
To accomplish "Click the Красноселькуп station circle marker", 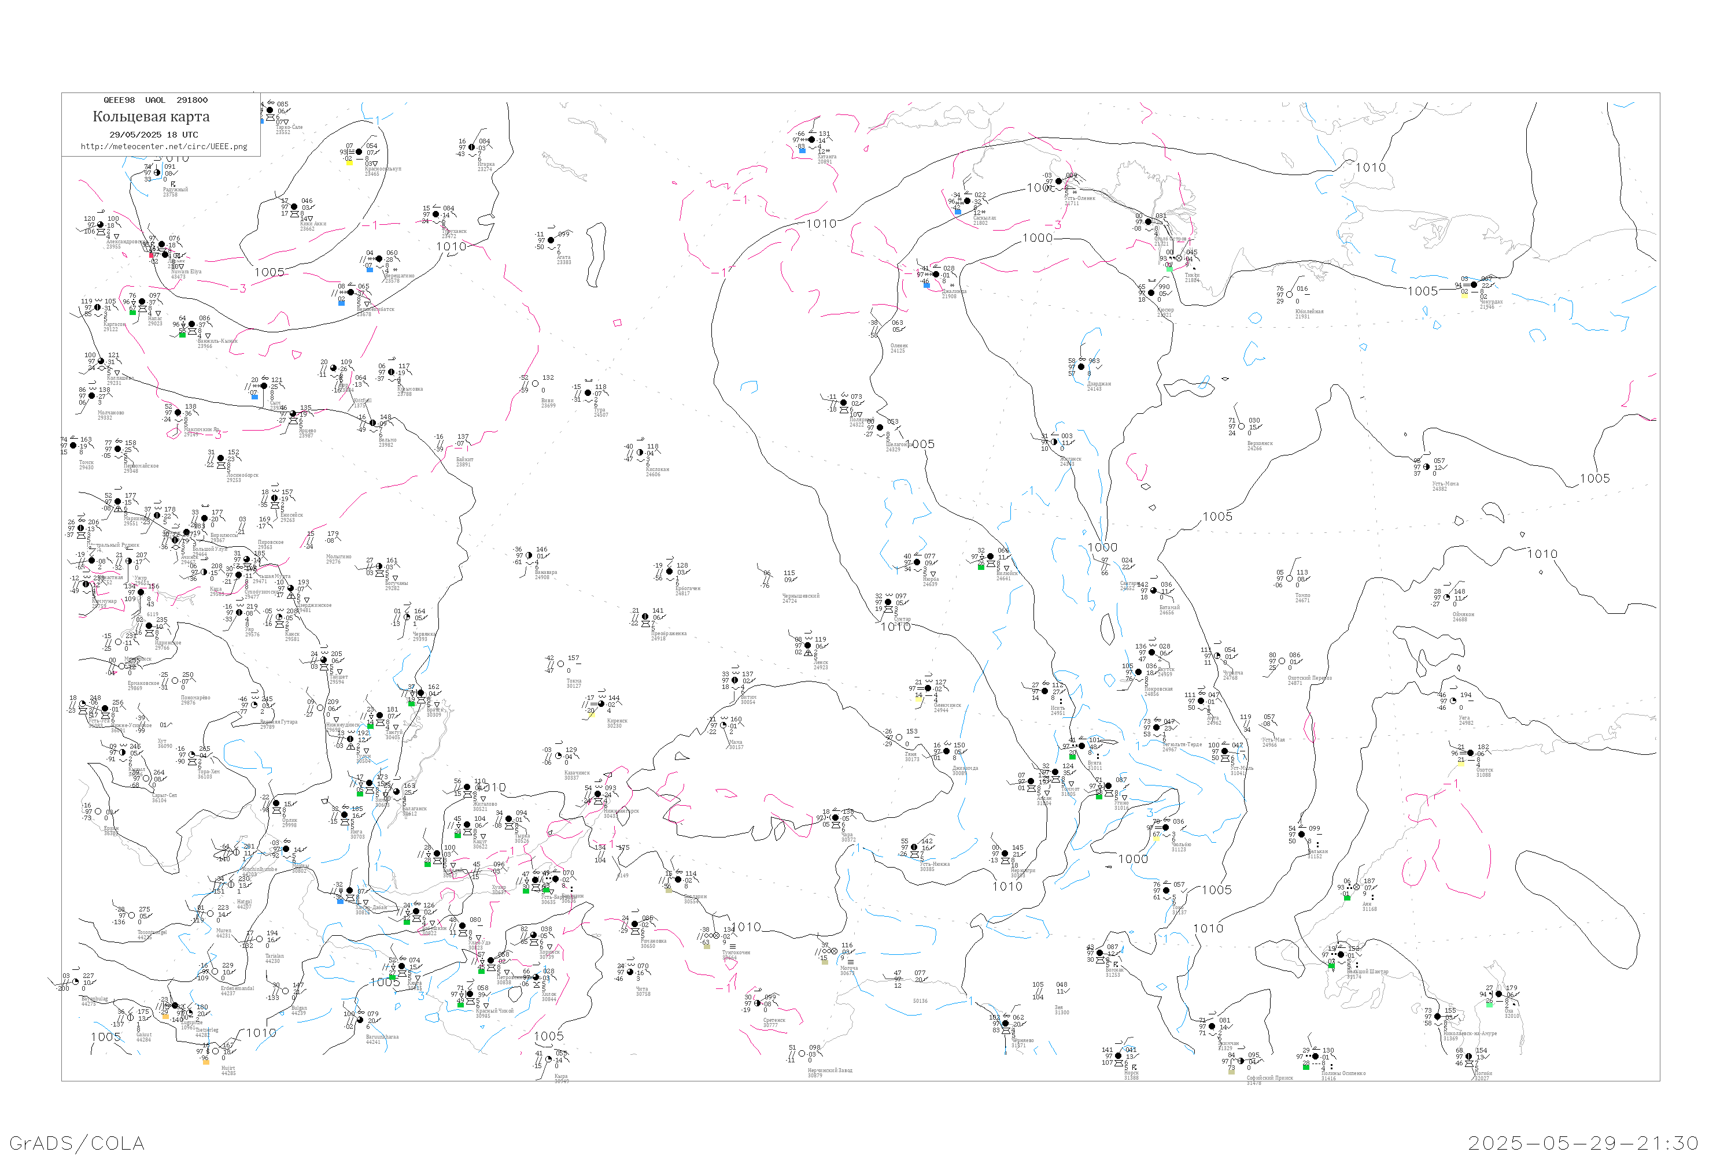I will click(359, 153).
